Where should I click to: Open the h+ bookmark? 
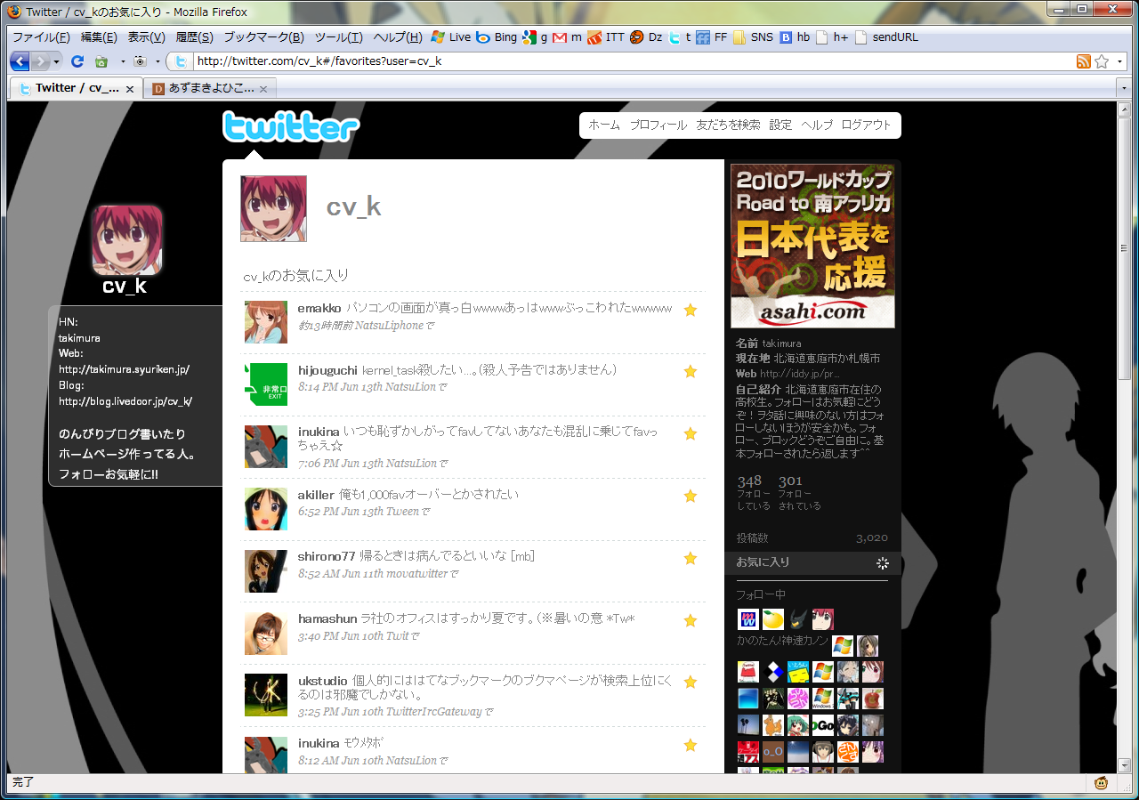pyautogui.click(x=833, y=37)
